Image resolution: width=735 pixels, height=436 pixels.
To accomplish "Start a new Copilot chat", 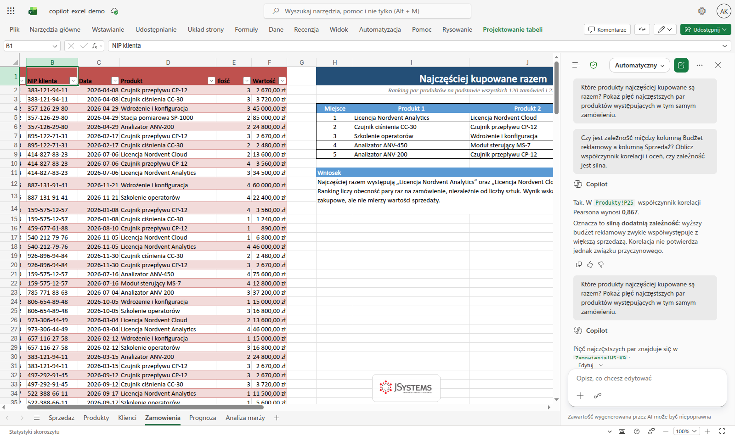I will coord(681,65).
